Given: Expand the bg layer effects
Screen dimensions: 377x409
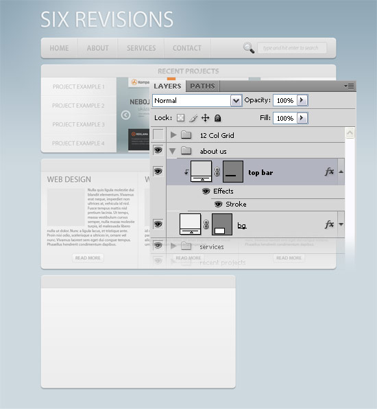Looking at the screenshot, I should coord(341,224).
